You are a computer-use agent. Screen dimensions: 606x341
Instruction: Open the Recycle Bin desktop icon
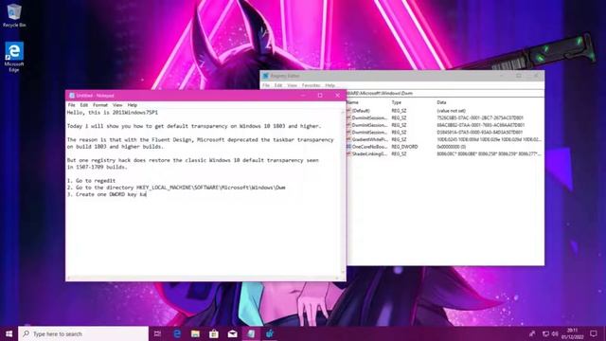tap(14, 15)
